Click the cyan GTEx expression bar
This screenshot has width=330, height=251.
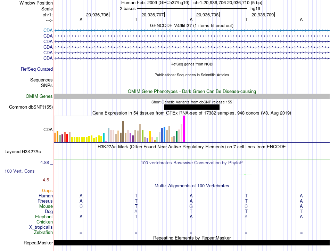click(104, 138)
